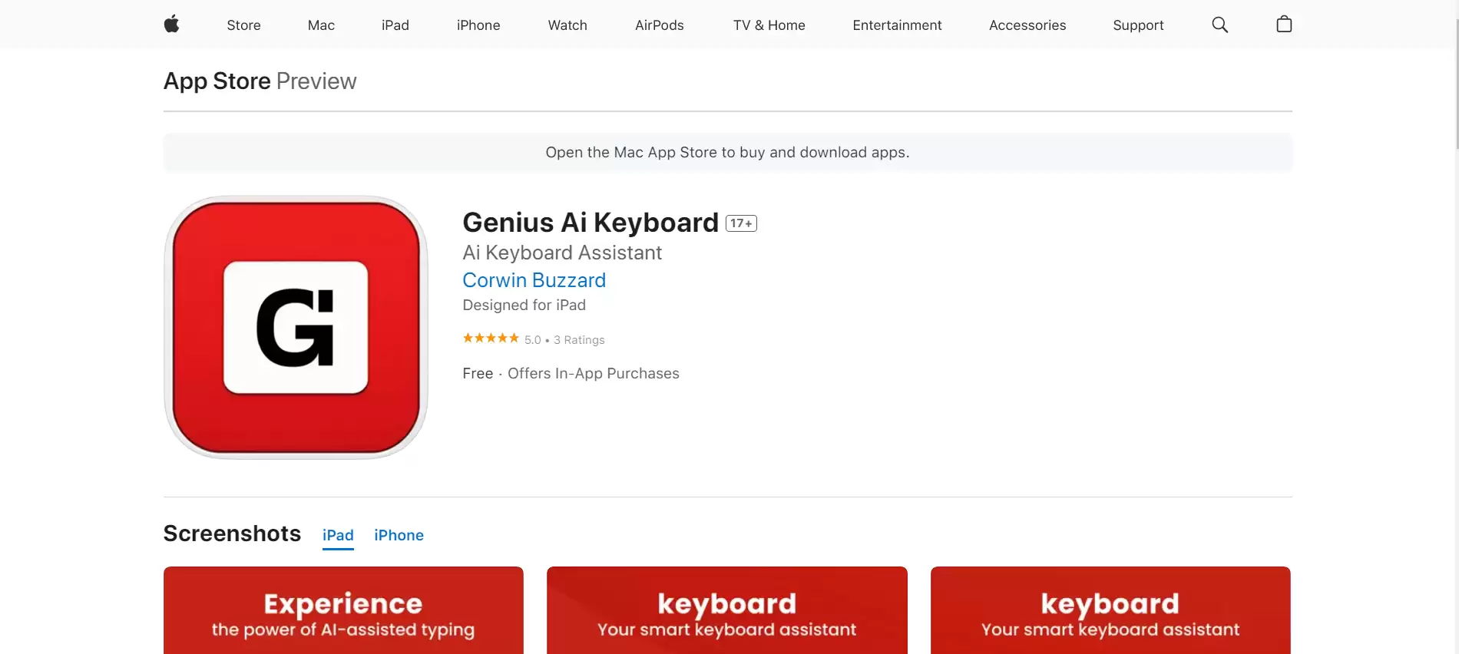Click the middle keyboard screenshot
The height and width of the screenshot is (654, 1459).
tap(726, 610)
